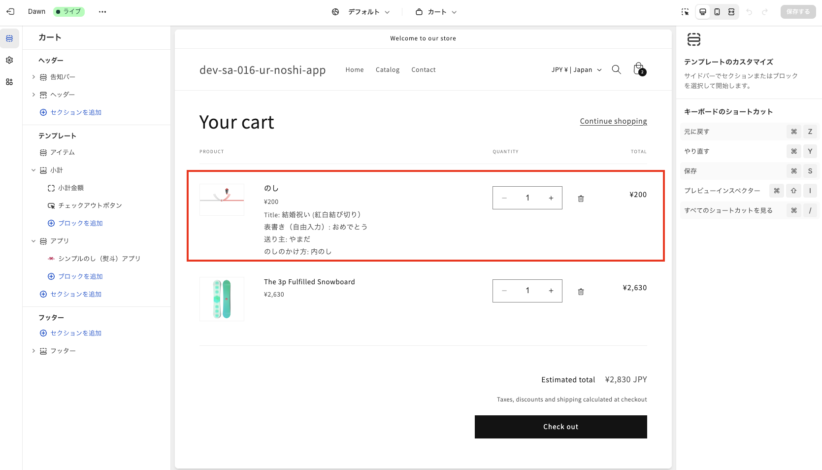Switch to desktop preview
Viewport: 822px width, 470px height.
[703, 12]
